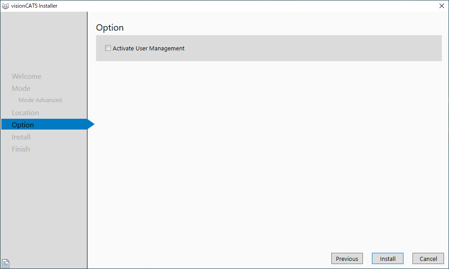449x269 pixels.
Task: Enable the Activate User Management checkbox
Action: (108, 48)
